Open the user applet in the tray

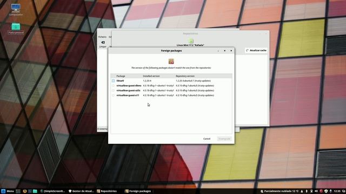pos(302,191)
